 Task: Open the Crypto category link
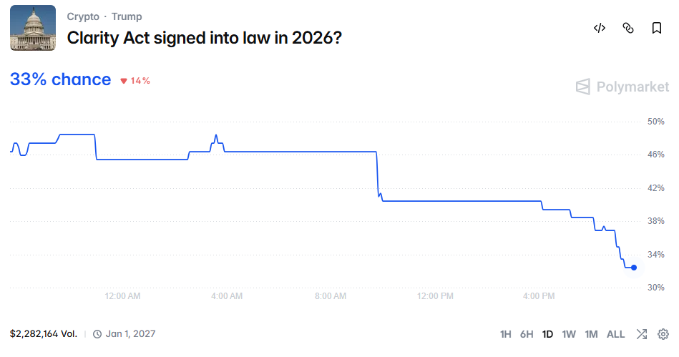click(83, 16)
